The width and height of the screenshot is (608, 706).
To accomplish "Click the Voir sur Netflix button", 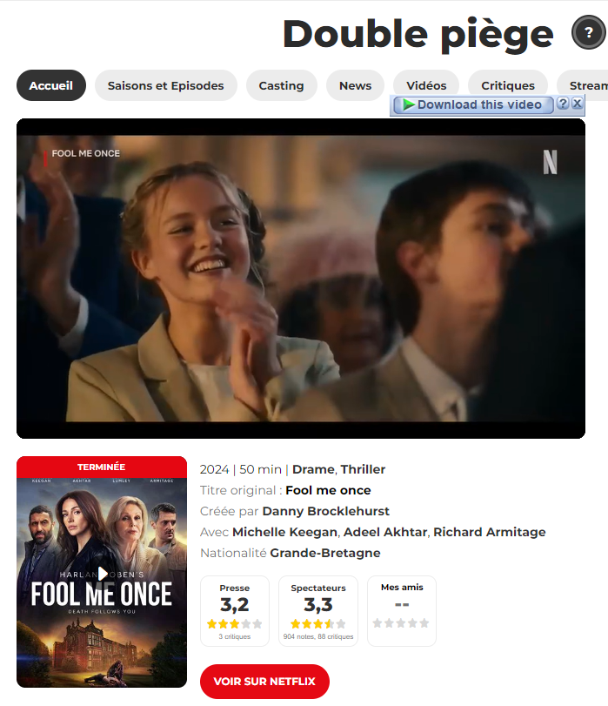I will click(x=264, y=682).
